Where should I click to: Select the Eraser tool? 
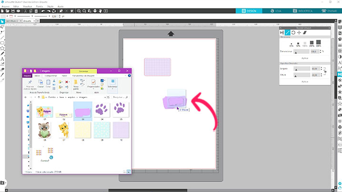pos(2,69)
